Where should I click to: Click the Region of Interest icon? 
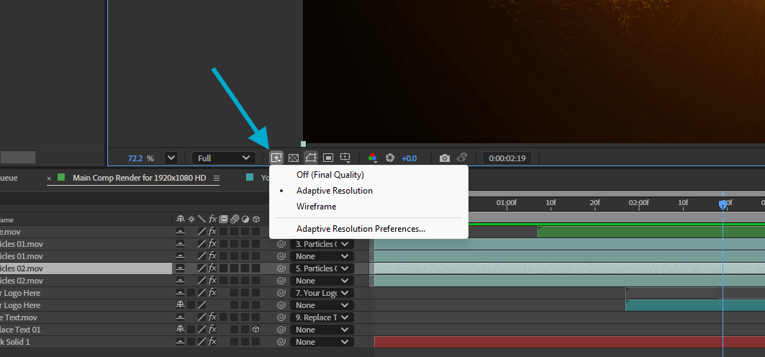[x=328, y=158]
